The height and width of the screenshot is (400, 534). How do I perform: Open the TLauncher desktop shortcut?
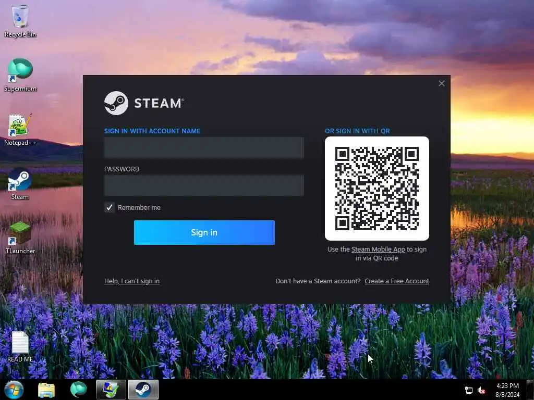20,238
